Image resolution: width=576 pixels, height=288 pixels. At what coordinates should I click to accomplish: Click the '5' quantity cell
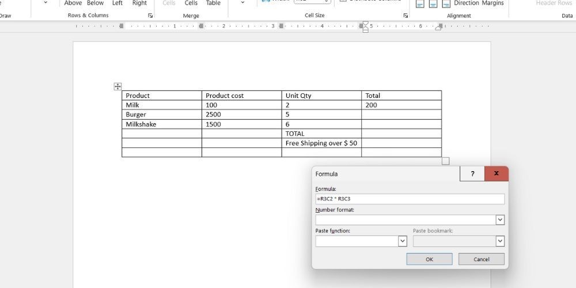[321, 115]
